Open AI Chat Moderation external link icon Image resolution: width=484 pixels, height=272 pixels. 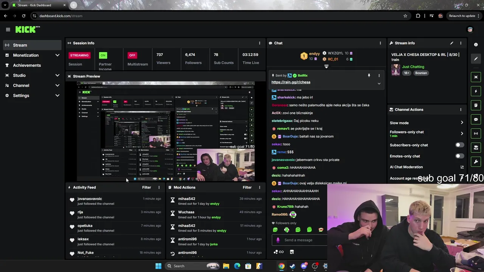[462, 167]
